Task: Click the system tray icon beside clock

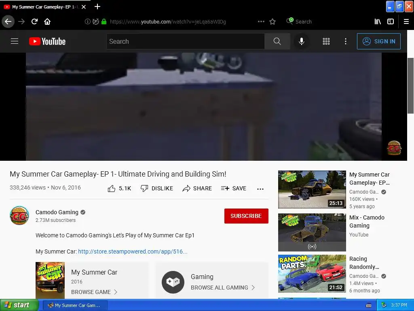Action: click(x=384, y=305)
